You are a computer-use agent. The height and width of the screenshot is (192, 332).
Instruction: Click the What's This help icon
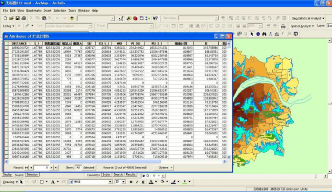pyautogui.click(x=156, y=18)
